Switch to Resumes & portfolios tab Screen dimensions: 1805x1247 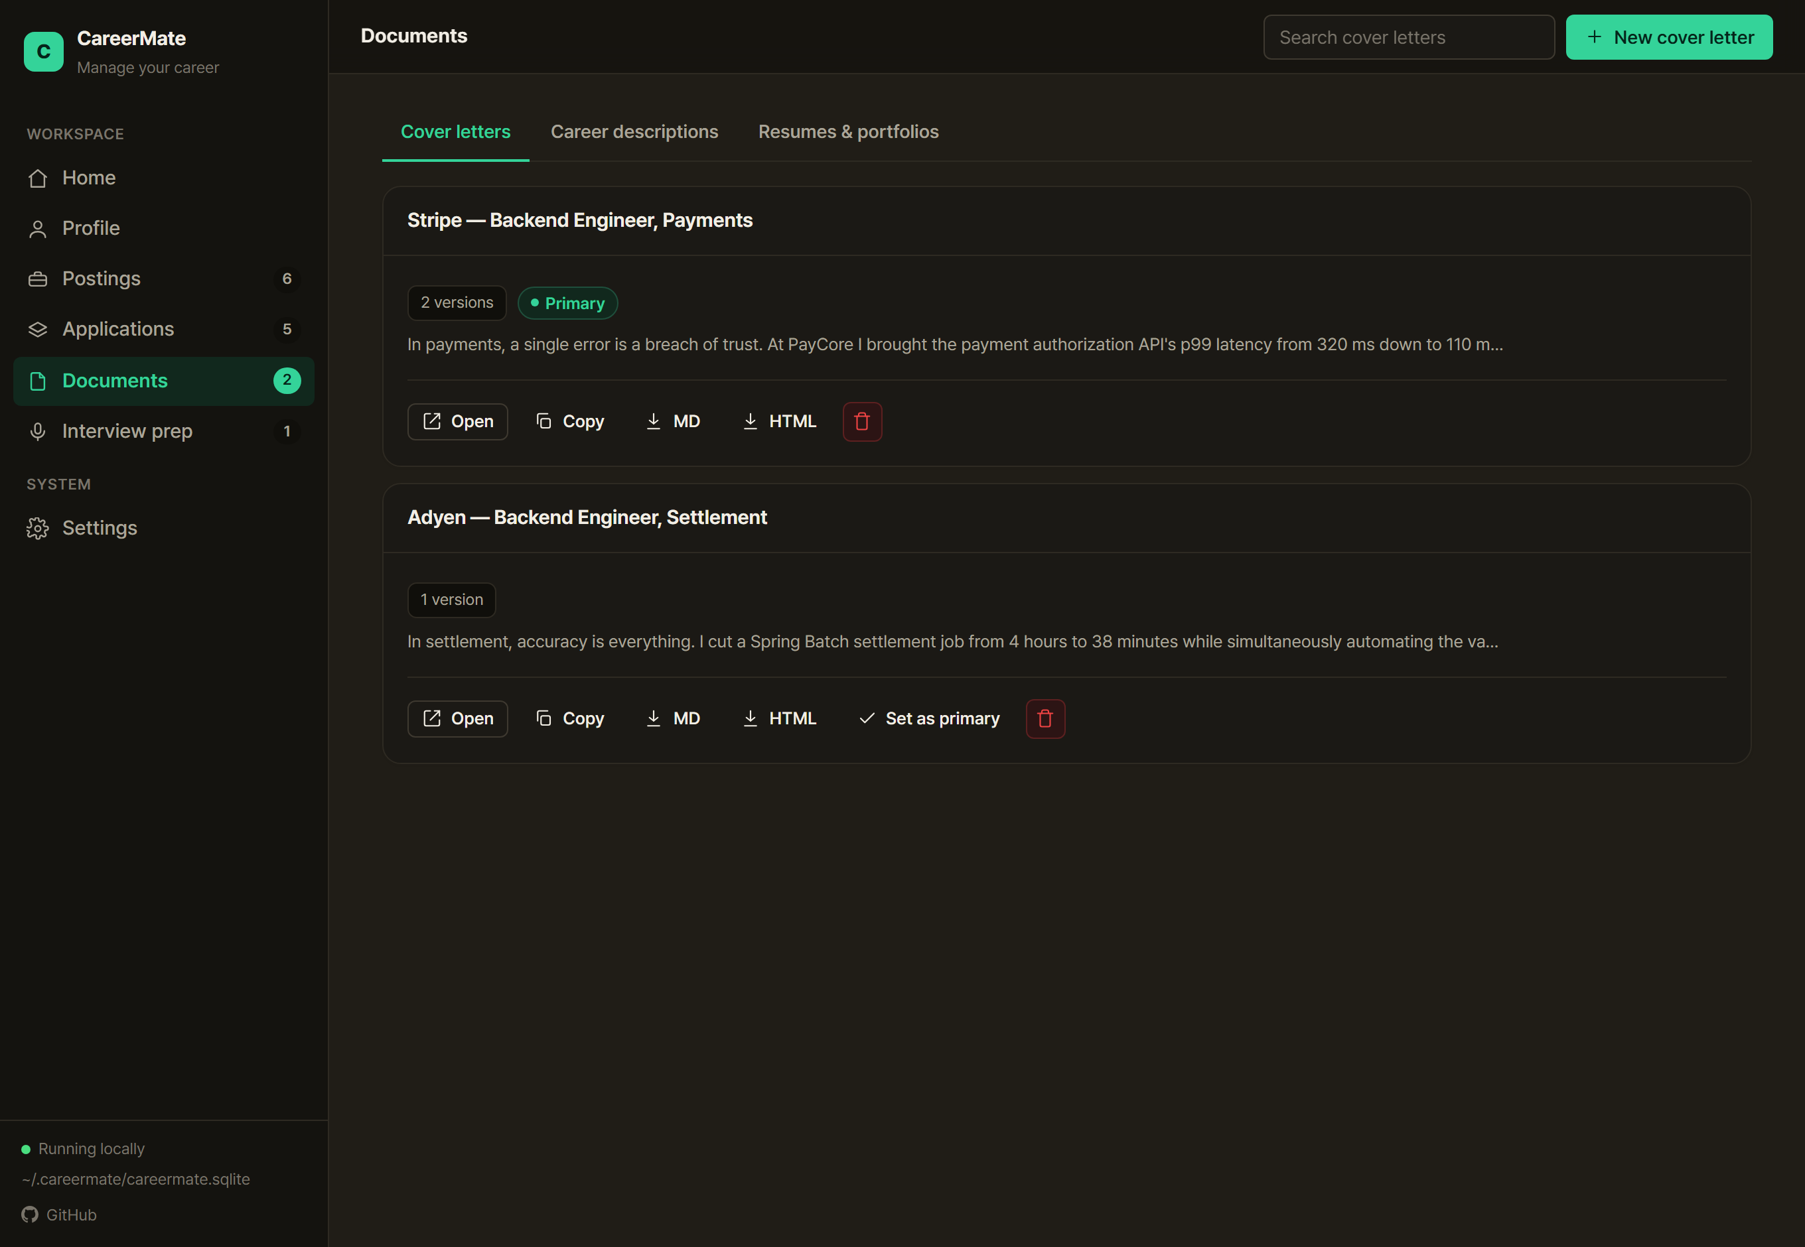coord(848,132)
